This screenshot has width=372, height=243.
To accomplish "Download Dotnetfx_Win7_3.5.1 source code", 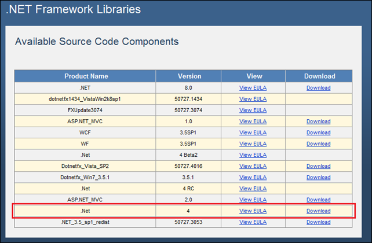I will (x=318, y=177).
